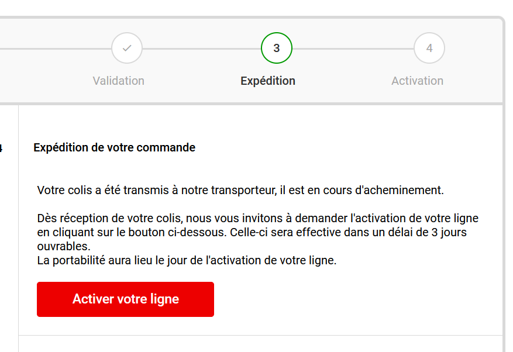Activate the line with the red button
Viewport: 513px width, 352px height.
(125, 299)
